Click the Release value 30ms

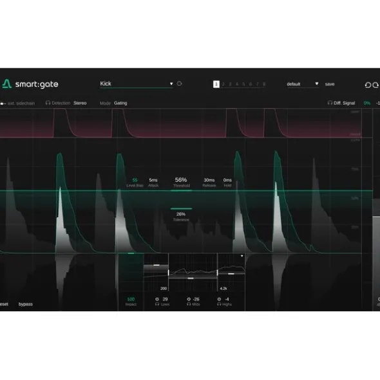(x=209, y=180)
